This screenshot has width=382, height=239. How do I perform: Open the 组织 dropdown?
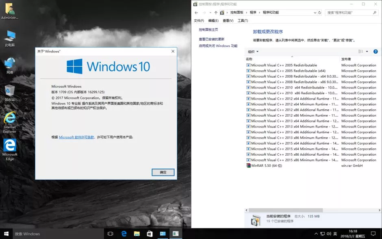coord(252,51)
